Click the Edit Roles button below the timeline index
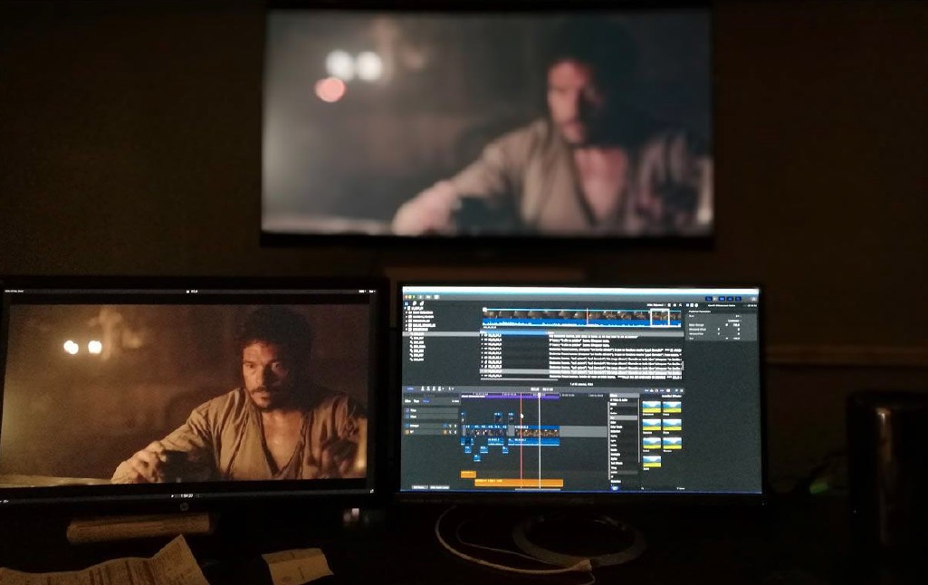Image resolution: width=928 pixels, height=585 pixels. pos(419,487)
